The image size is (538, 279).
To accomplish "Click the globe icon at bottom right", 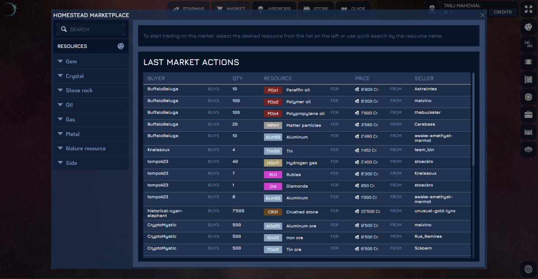I will click(x=528, y=269).
